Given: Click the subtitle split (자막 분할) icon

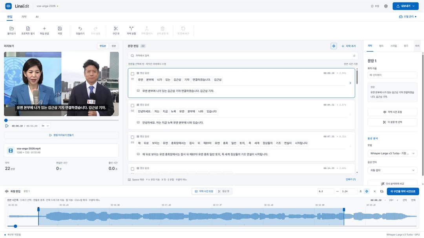Looking at the screenshot, I should 131,29.
